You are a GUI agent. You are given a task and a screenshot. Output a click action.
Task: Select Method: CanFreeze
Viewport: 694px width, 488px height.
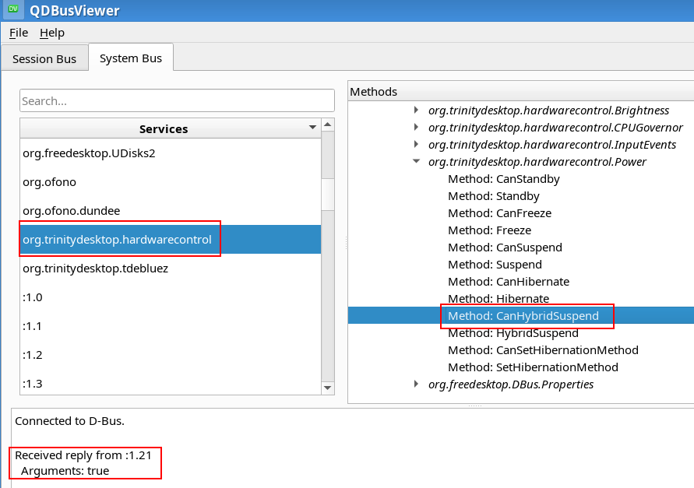coord(500,213)
